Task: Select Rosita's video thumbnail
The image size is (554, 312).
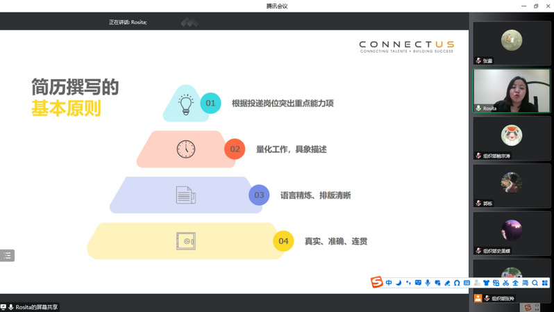Action: pos(512,90)
